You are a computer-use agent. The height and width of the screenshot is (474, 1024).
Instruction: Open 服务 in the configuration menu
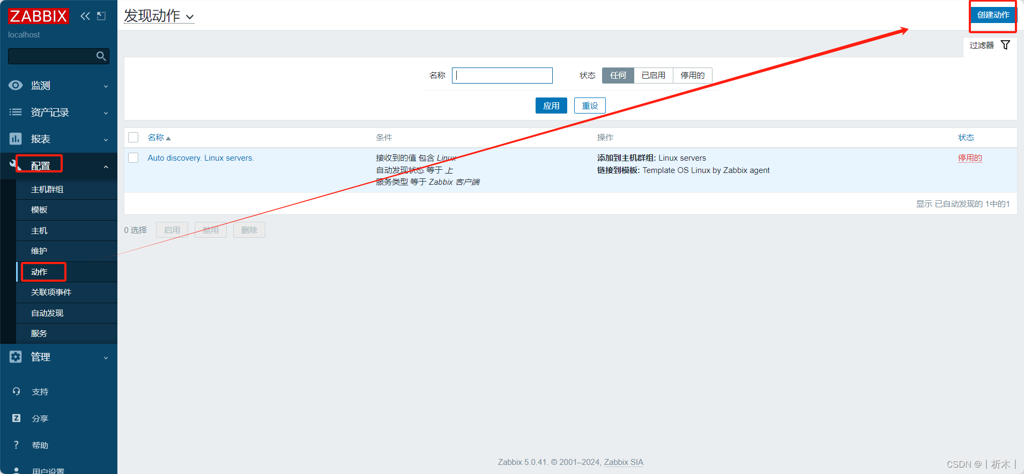tap(66, 334)
